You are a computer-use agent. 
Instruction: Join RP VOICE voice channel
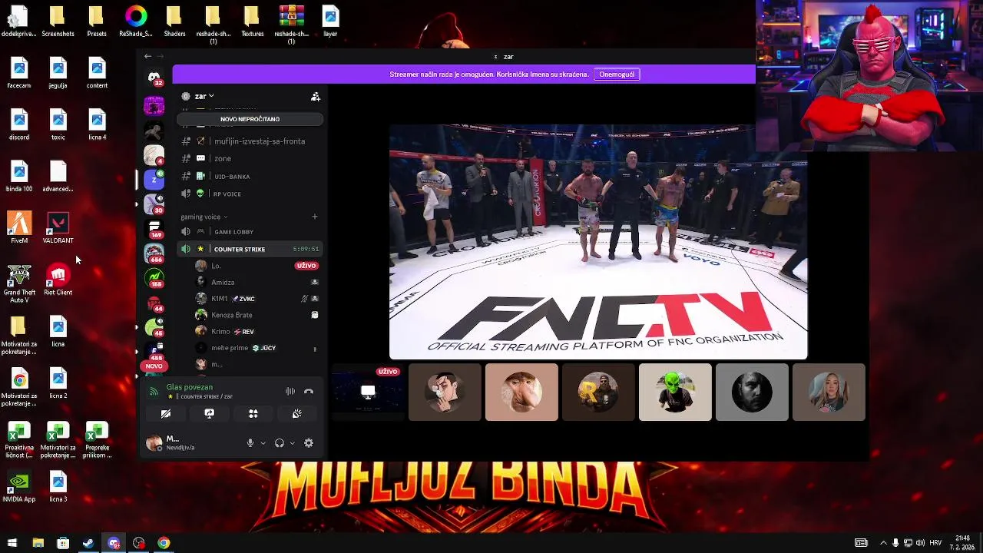pyautogui.click(x=251, y=194)
